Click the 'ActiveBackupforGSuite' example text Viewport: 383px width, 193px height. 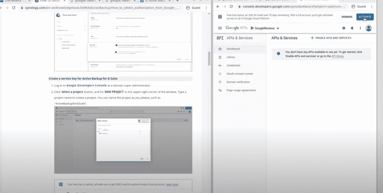pos(71,104)
